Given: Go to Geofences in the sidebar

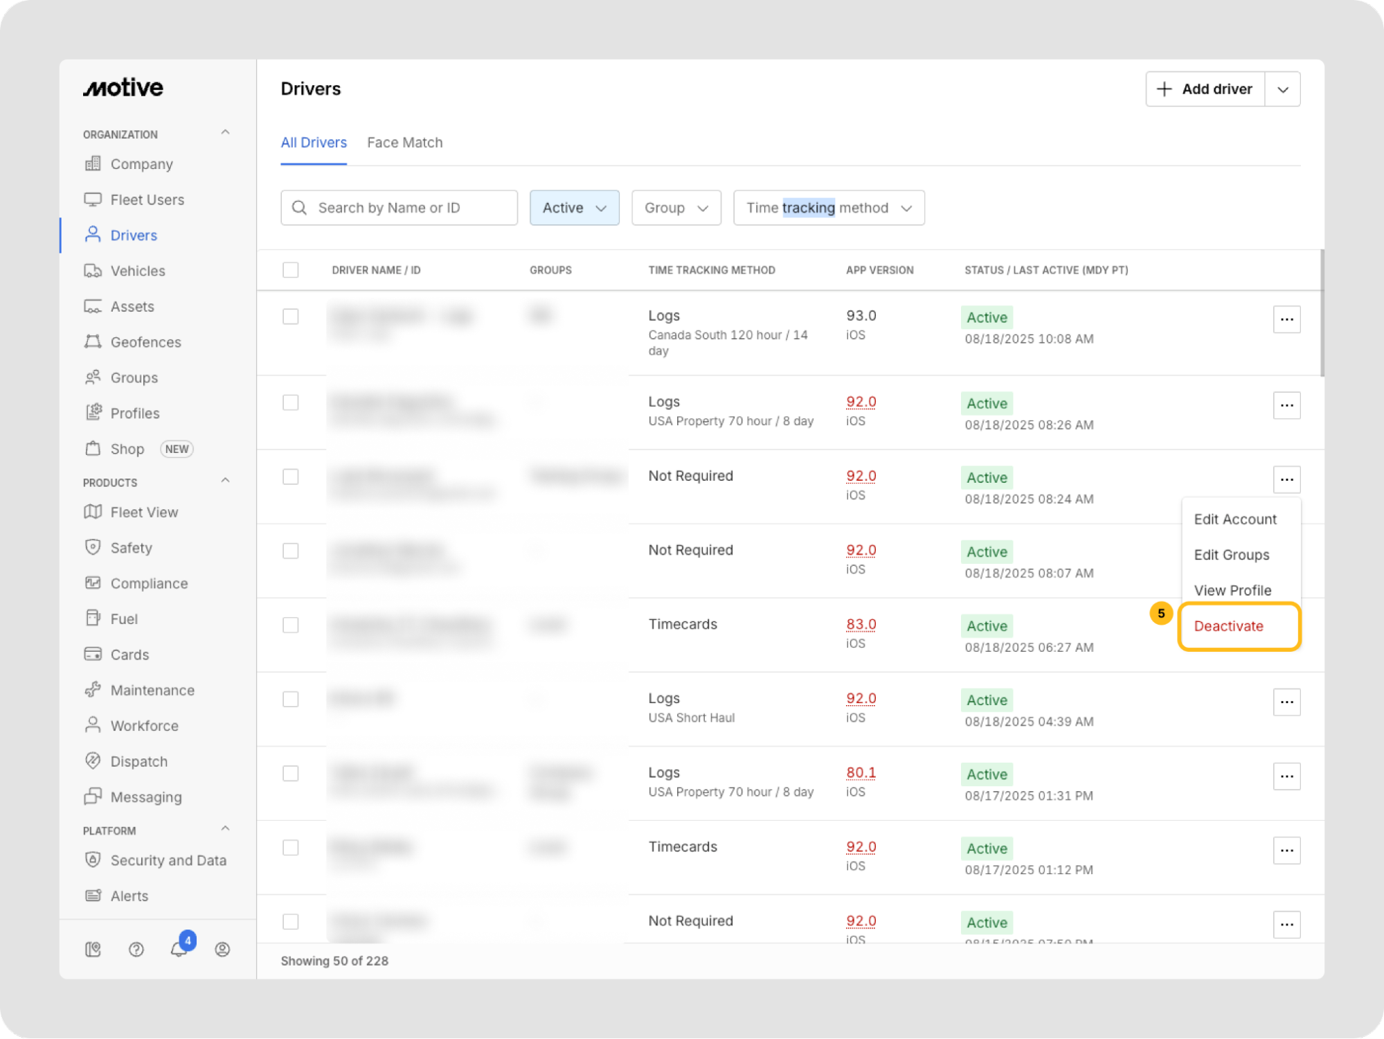Looking at the screenshot, I should (145, 342).
